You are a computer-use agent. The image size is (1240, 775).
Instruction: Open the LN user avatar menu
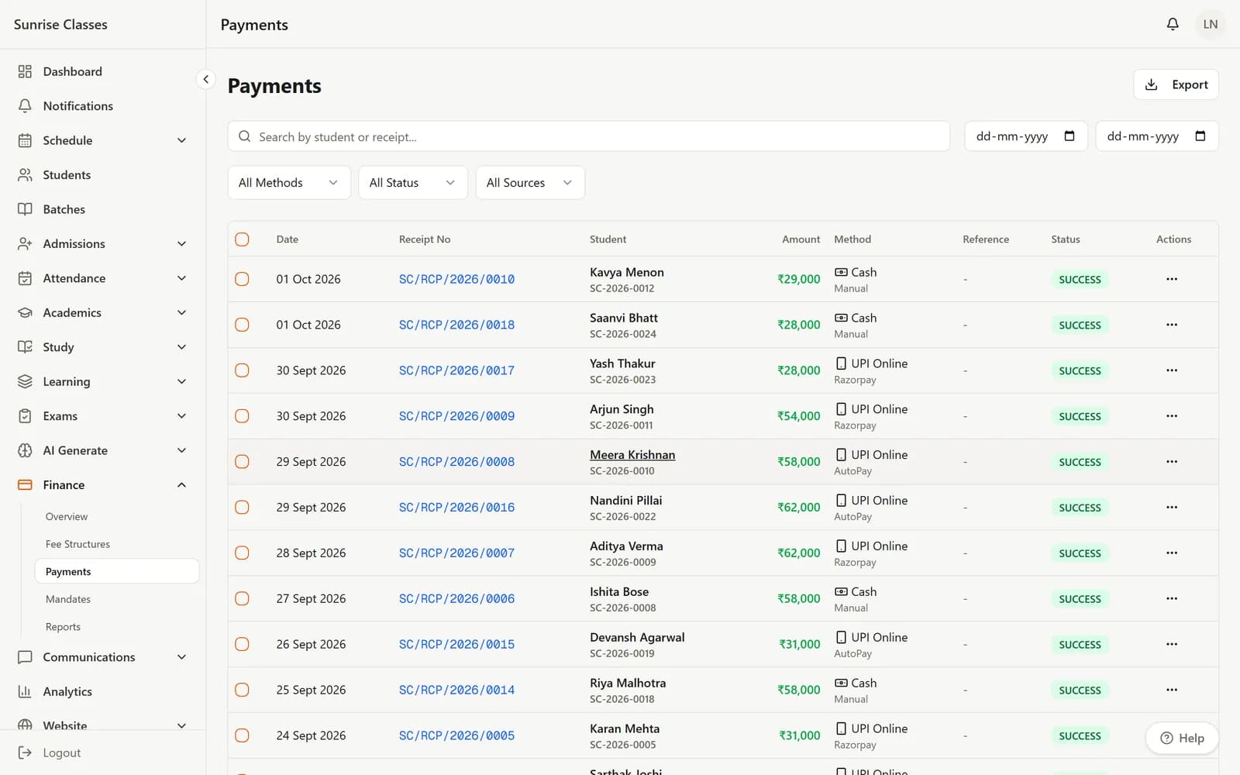(x=1210, y=24)
